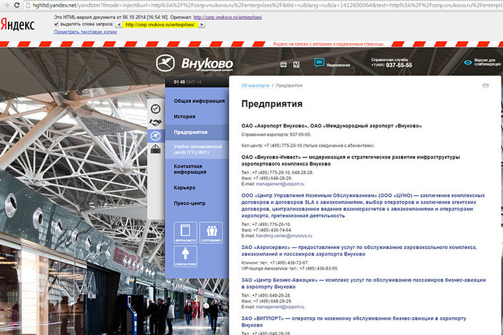Click 'Колл-центр: +7 (495) 775-20-10' line

click(308, 146)
